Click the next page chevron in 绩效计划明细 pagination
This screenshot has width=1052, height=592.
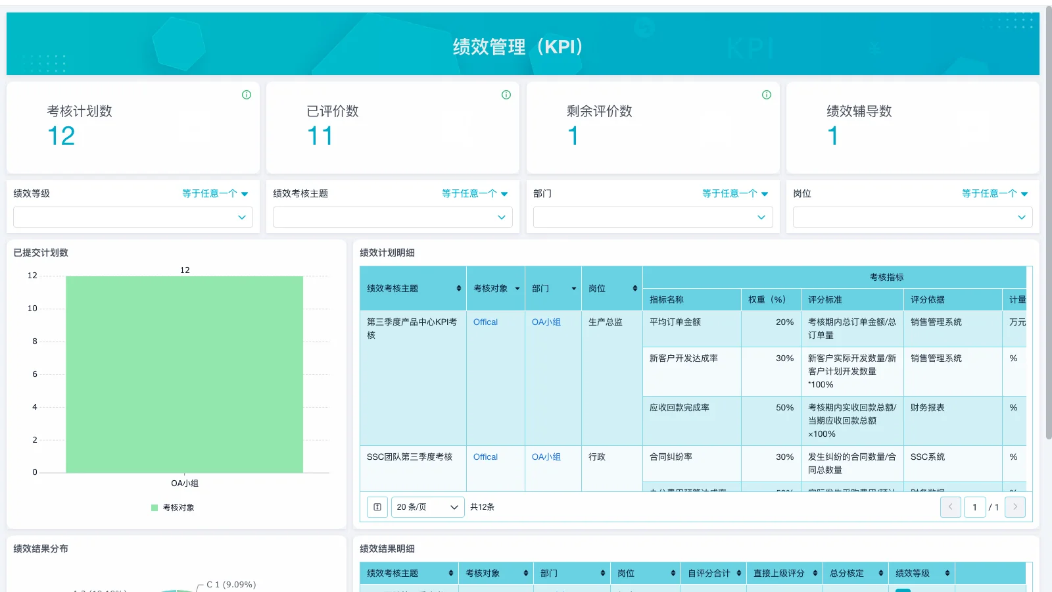click(x=1015, y=507)
